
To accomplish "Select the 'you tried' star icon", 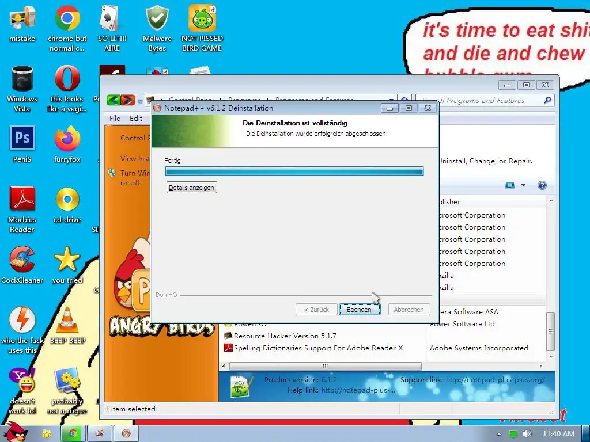I will click(67, 265).
